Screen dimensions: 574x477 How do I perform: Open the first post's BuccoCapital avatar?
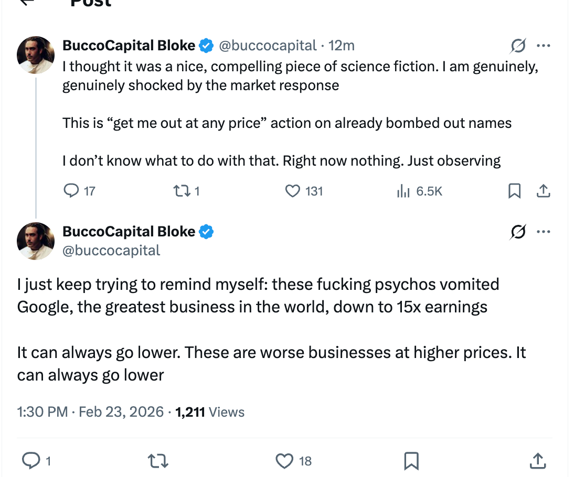36,55
